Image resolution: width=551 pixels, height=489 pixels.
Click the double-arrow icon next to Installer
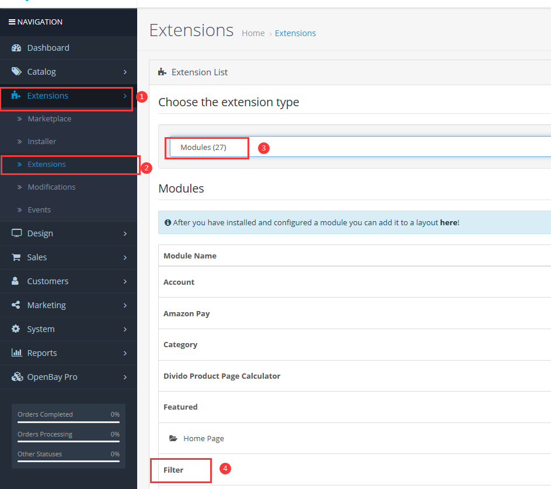click(20, 142)
